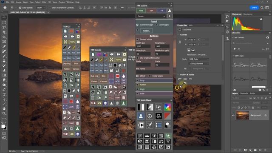Collapse the Canvas section in Properties
The height and width of the screenshot is (153, 272).
tap(178, 35)
